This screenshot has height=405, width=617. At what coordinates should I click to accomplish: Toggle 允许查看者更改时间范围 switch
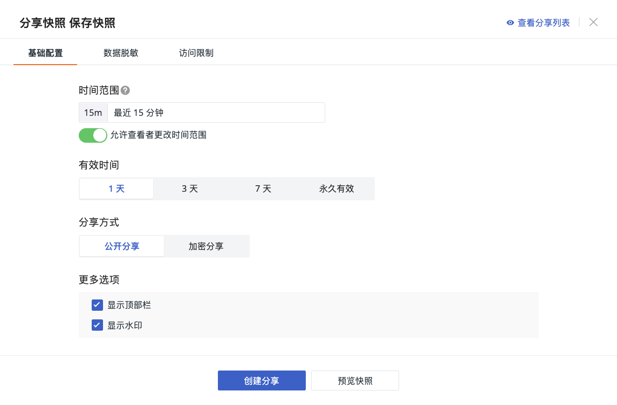[x=93, y=135]
